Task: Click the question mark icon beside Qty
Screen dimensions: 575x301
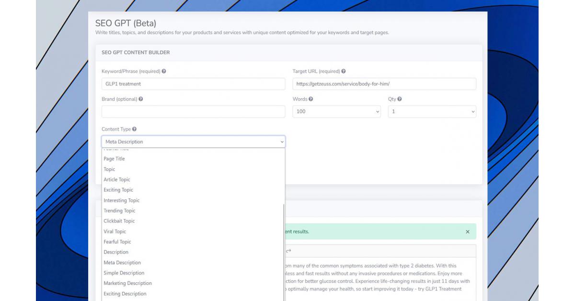Action: pos(400,99)
